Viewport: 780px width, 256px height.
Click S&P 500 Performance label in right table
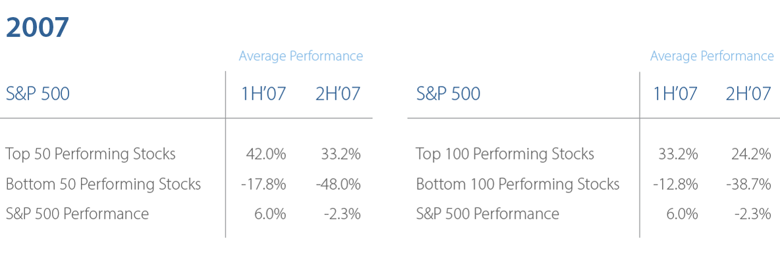487,215
